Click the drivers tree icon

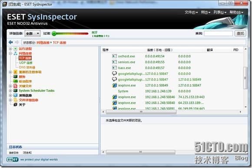point(16,81)
